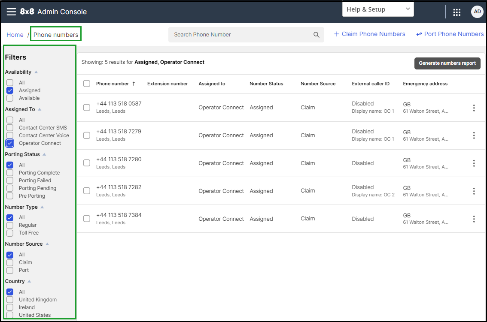Check the Available availability filter
487x322 pixels.
pos(10,98)
